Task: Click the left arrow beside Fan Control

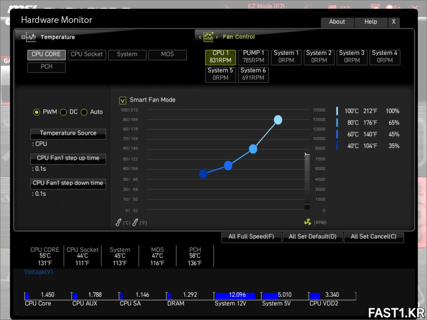Action: point(200,37)
